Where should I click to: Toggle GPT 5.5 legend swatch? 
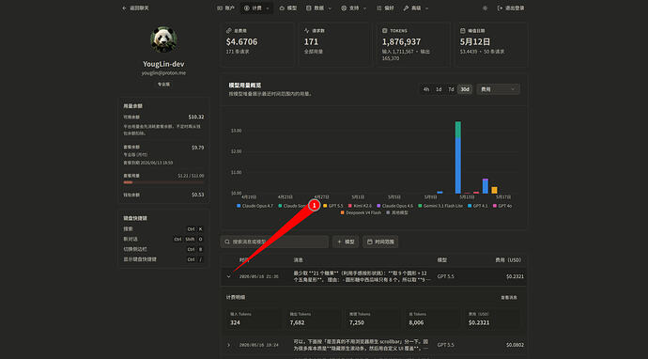tap(325, 206)
